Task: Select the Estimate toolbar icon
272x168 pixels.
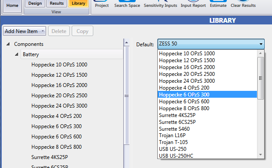Action: pos(218,4)
